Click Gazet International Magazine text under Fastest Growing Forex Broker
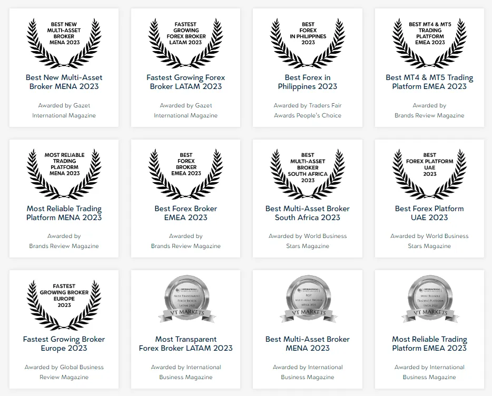 coord(186,111)
